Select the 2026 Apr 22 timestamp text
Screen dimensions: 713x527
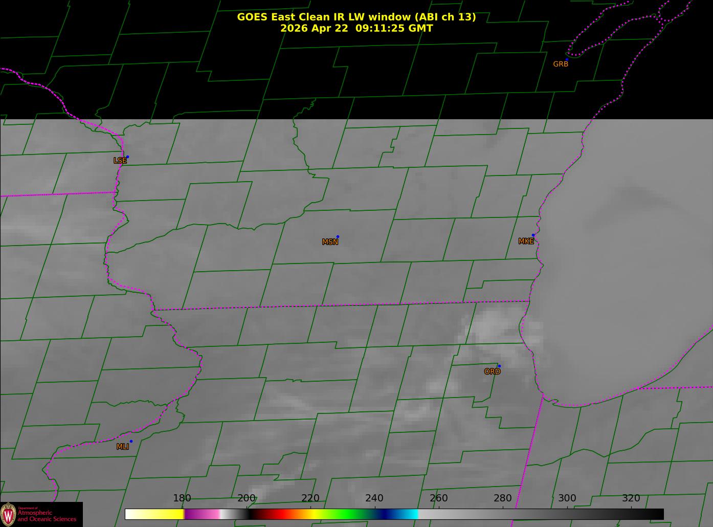(356, 28)
